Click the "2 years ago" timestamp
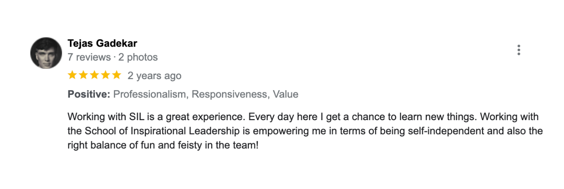Viewport: 564px width, 189px height. pyautogui.click(x=155, y=76)
